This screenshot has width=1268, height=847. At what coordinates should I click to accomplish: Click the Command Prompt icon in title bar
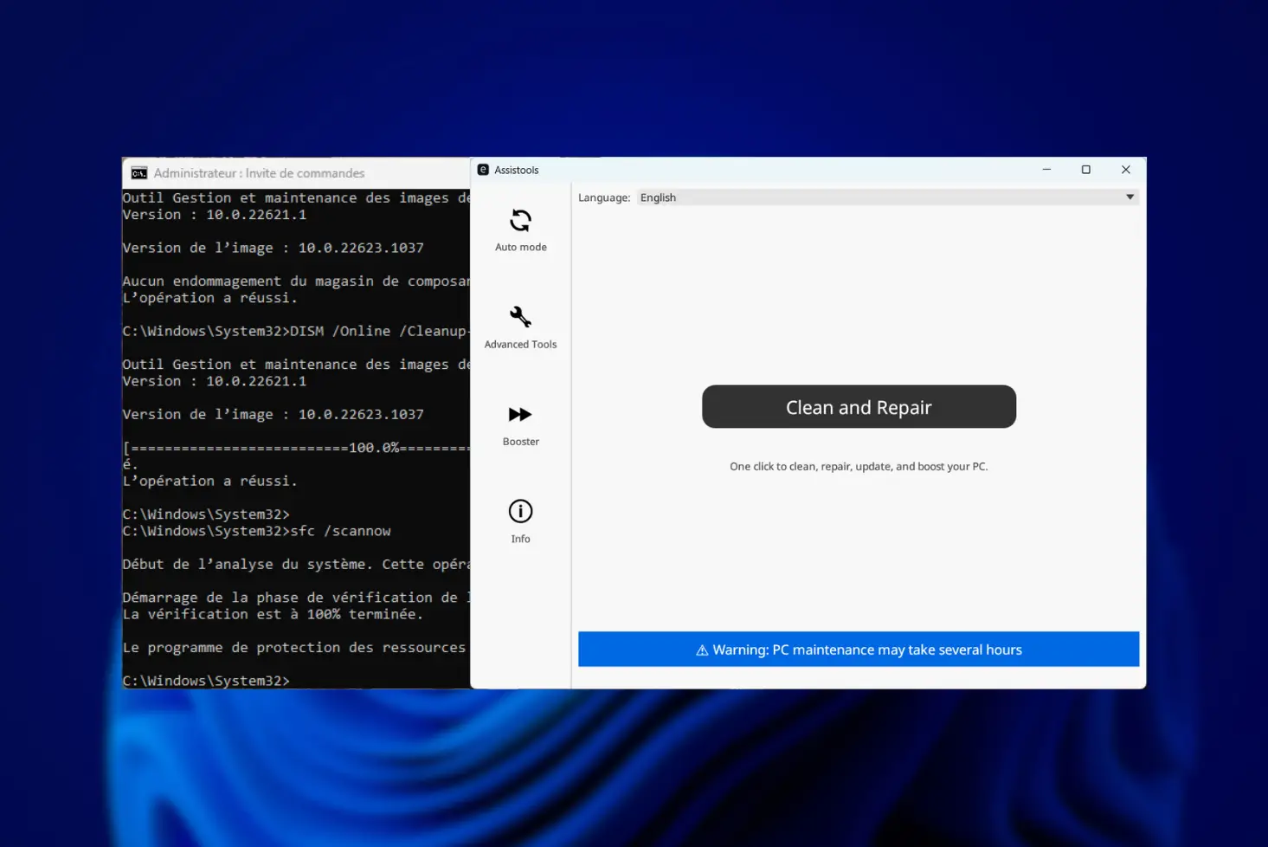click(138, 173)
